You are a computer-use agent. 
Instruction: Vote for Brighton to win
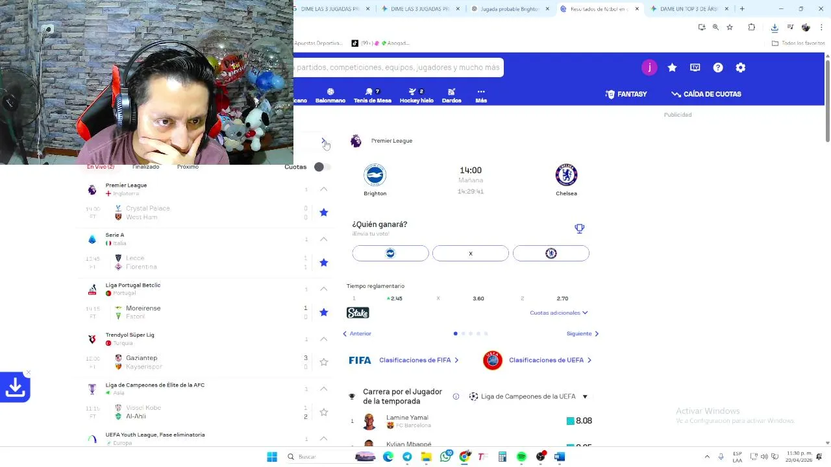(x=390, y=253)
